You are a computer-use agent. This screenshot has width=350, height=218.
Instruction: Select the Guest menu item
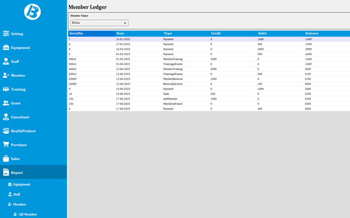tap(34, 103)
